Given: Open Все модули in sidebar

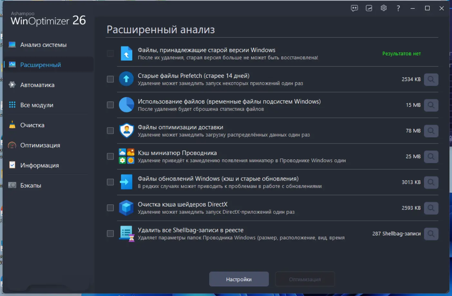Looking at the screenshot, I should (48, 105).
